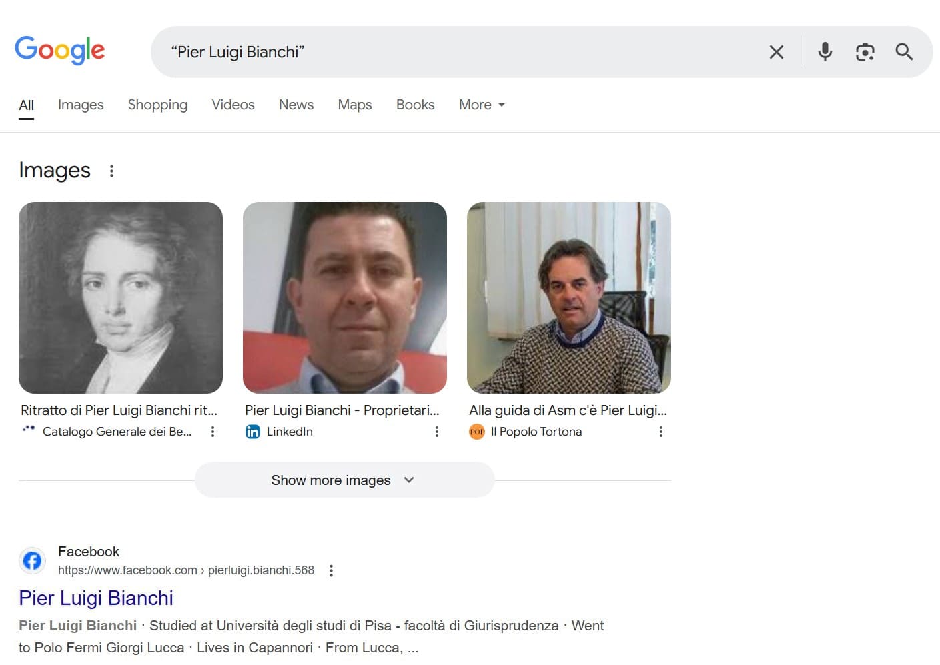The width and height of the screenshot is (940, 665).
Task: Open options for the Facebook search result
Action: click(x=331, y=570)
